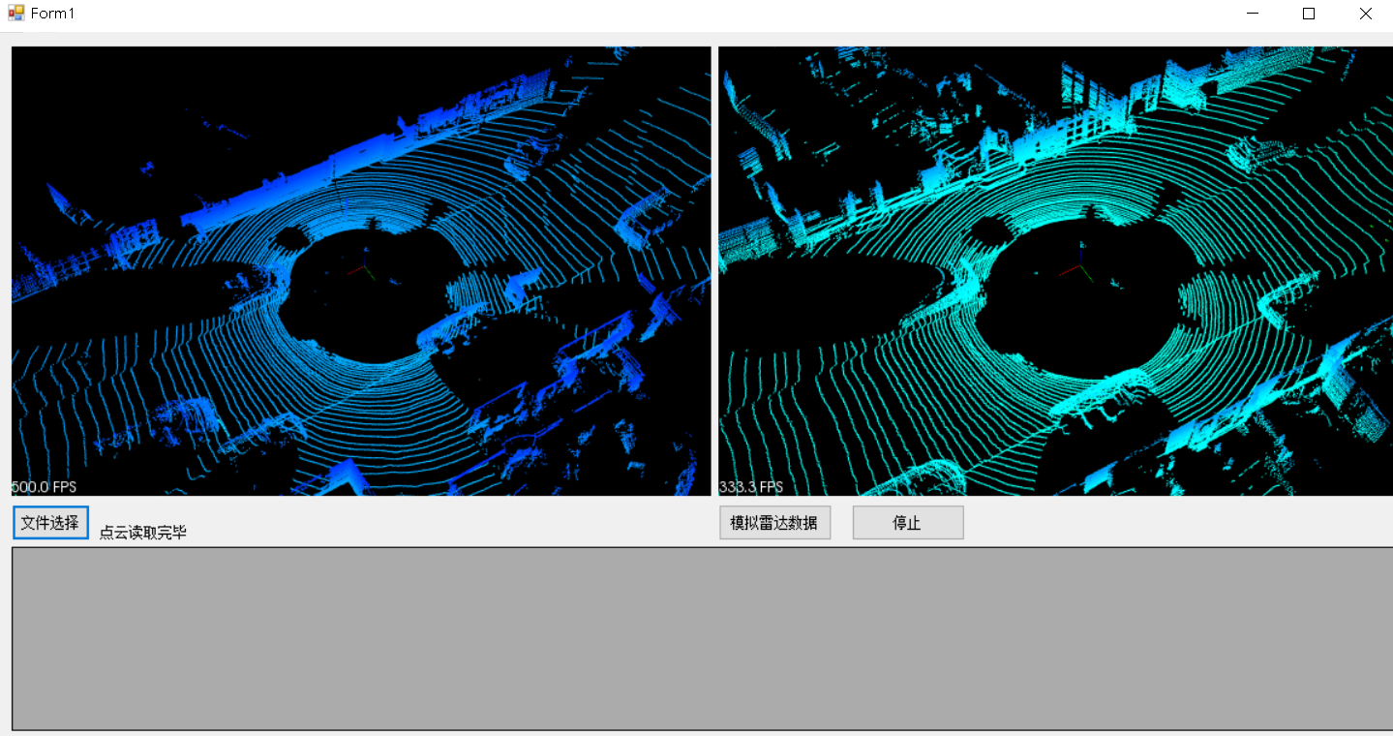Select the left blue point cloud viewer
This screenshot has height=736, width=1393.
[x=361, y=271]
